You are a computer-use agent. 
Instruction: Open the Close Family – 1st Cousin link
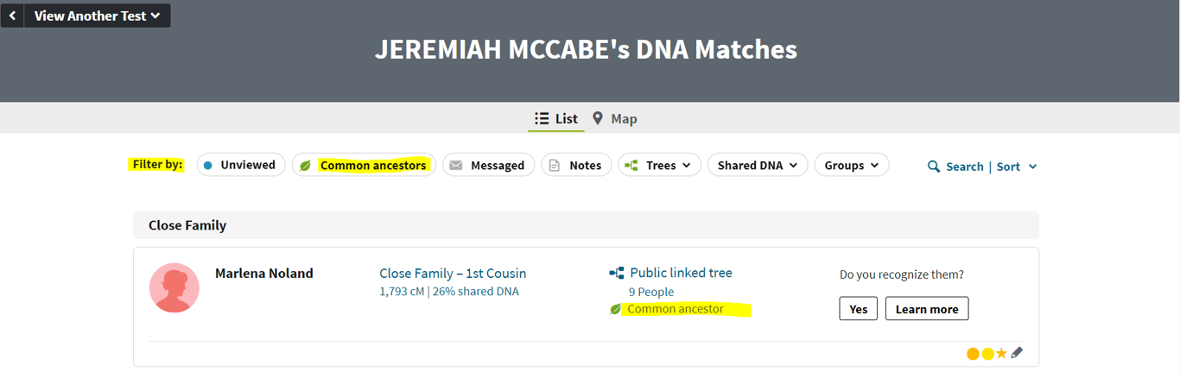tap(453, 273)
